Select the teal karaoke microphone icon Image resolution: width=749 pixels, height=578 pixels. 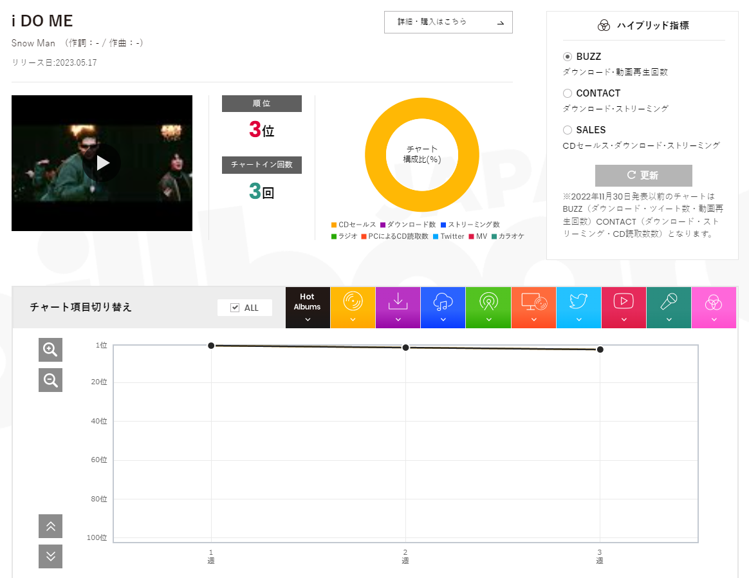(669, 301)
